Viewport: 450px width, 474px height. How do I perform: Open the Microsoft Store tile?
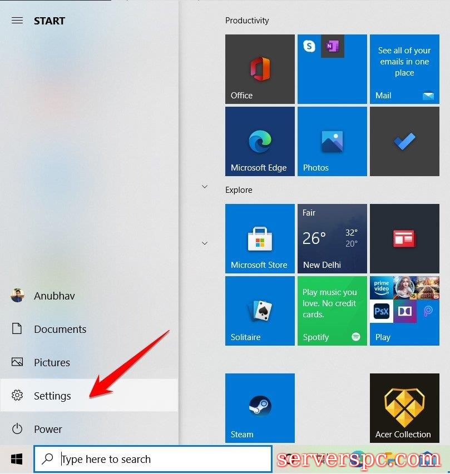tap(260, 238)
